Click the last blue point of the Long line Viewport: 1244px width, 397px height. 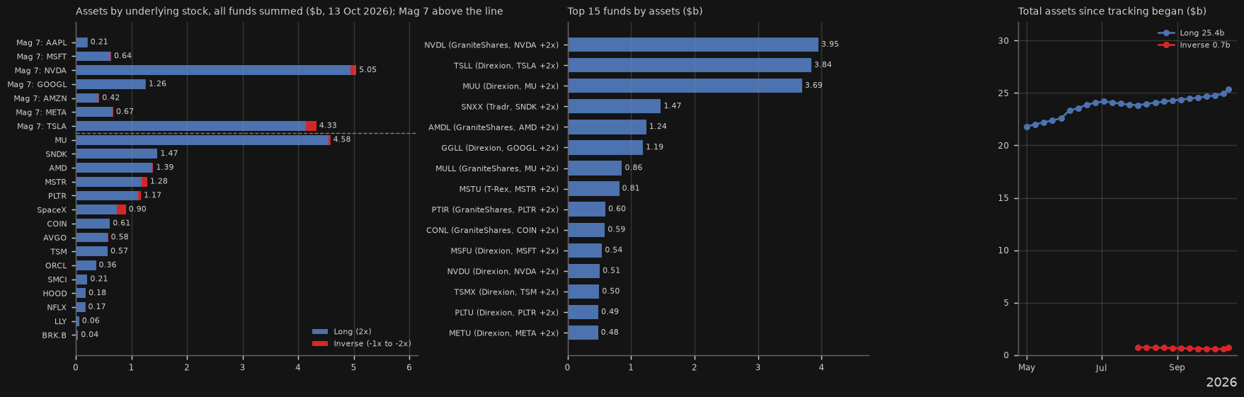1228,90
